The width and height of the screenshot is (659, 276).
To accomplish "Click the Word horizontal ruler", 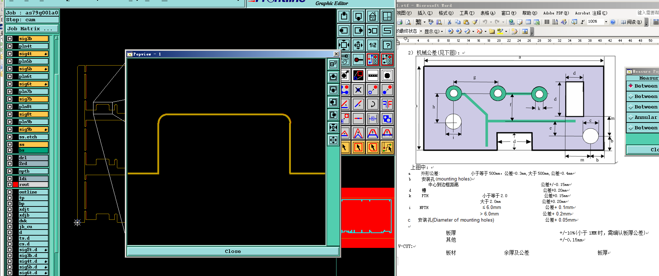I will click(x=528, y=41).
